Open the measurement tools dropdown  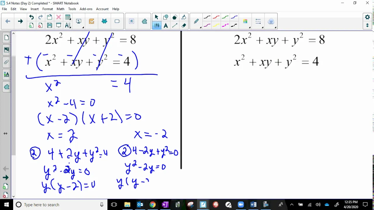pyautogui.click(x=68, y=25)
